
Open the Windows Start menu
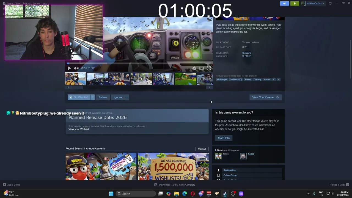pyautogui.click(x=111, y=194)
